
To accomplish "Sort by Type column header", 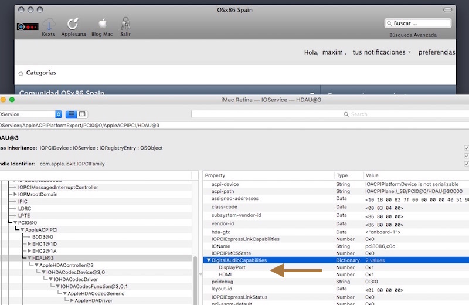I will [x=349, y=175].
